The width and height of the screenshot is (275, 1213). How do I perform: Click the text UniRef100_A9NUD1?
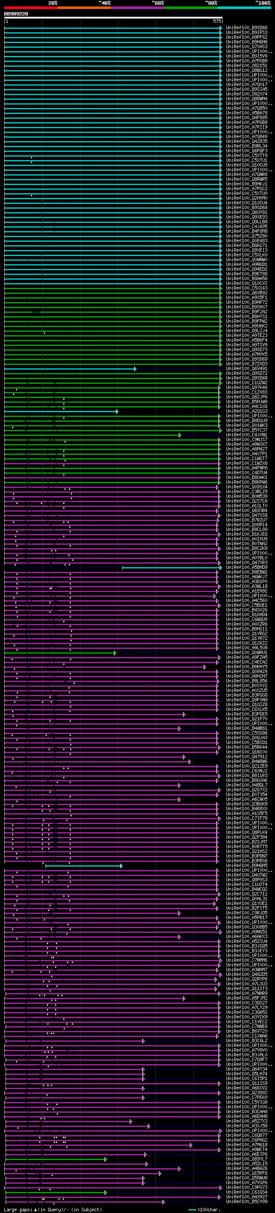pos(247,265)
